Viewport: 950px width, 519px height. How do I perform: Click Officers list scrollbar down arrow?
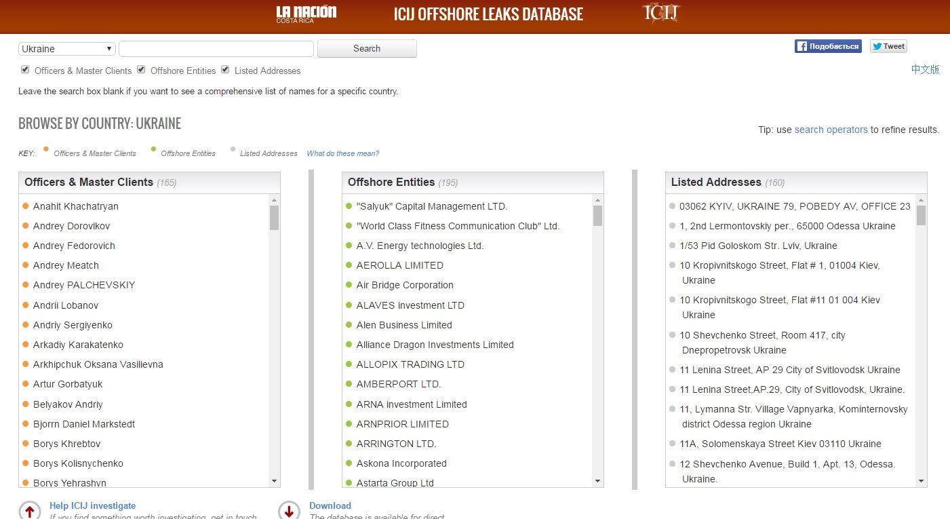[x=274, y=481]
